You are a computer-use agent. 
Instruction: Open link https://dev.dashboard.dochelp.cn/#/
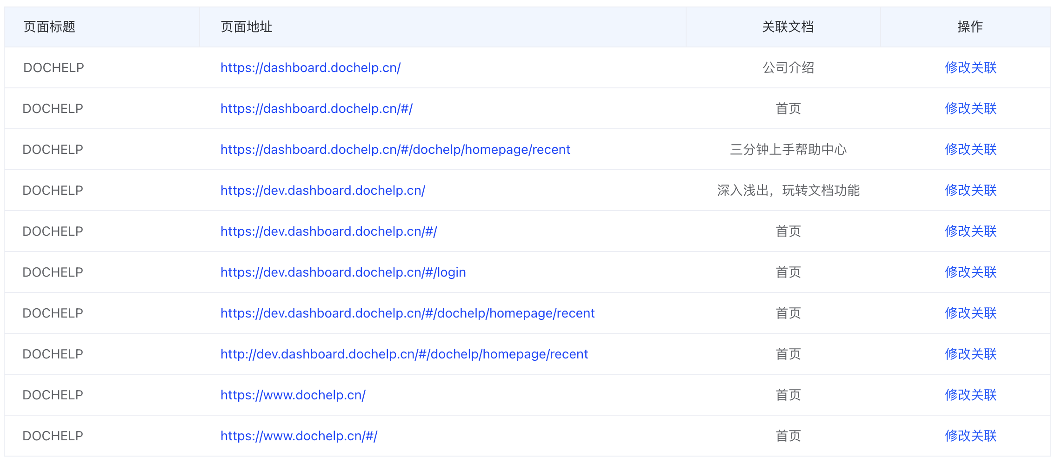point(328,232)
